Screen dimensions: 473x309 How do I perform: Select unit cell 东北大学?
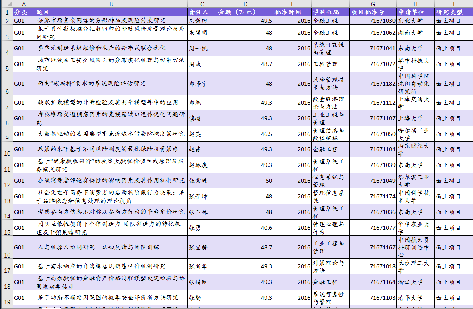click(416, 21)
